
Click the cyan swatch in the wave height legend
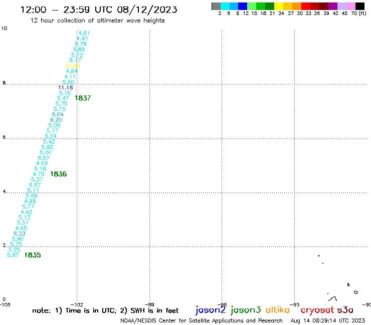pyautogui.click(x=225, y=6)
